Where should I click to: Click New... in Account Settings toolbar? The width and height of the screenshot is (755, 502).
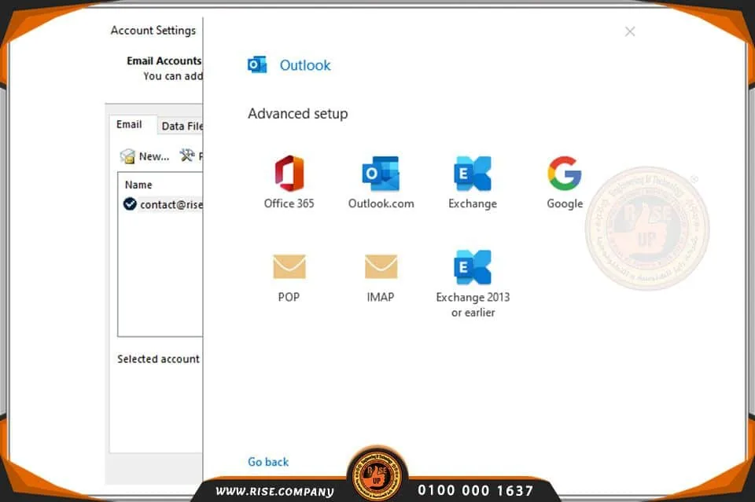pos(145,156)
